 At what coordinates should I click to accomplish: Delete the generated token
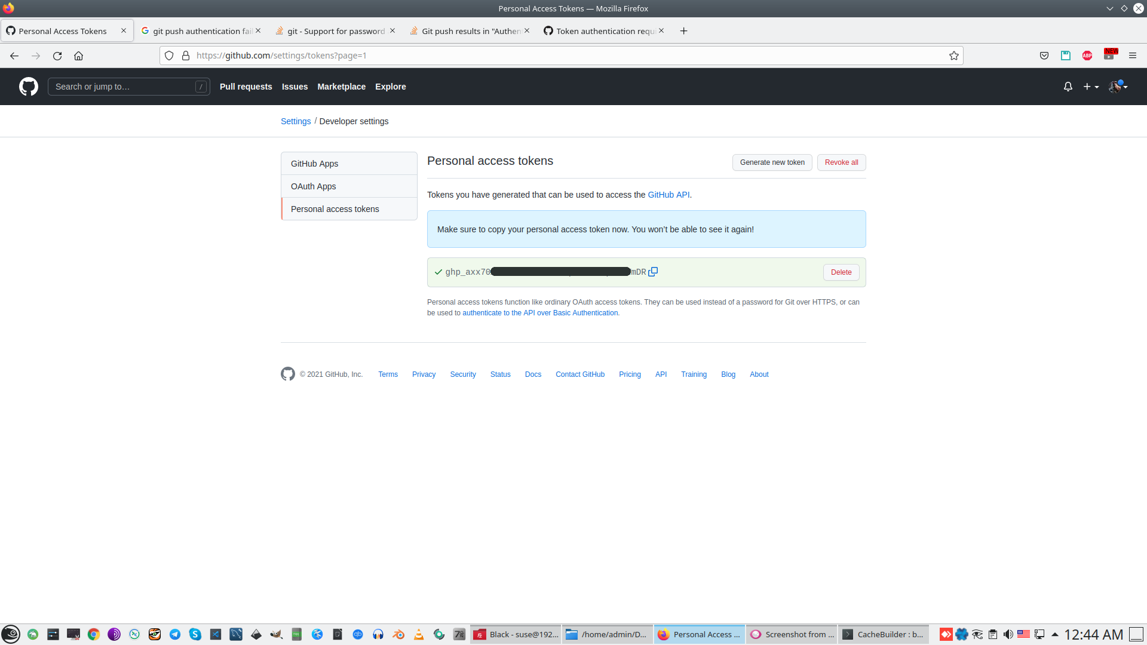pyautogui.click(x=841, y=272)
